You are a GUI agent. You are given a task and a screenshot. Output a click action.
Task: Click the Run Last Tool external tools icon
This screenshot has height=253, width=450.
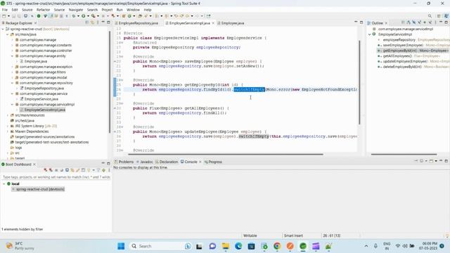94,16
